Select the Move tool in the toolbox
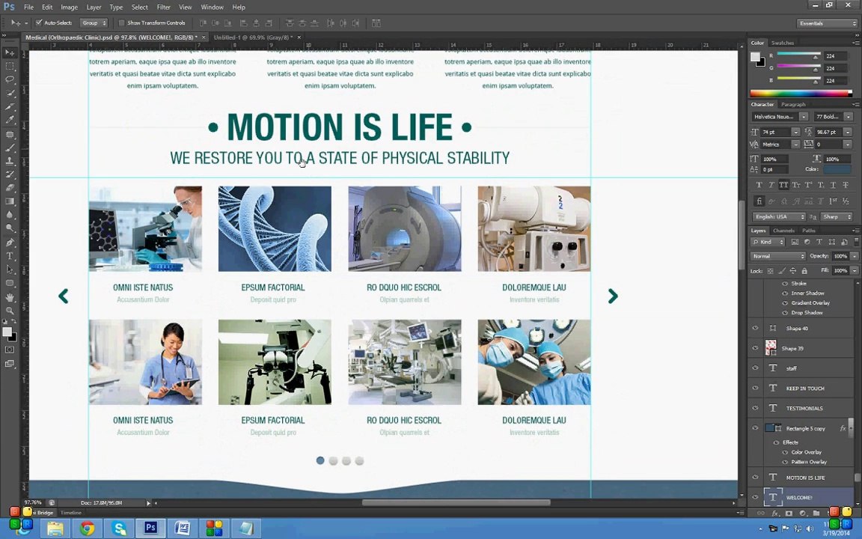862x539 pixels. pyautogui.click(x=10, y=53)
